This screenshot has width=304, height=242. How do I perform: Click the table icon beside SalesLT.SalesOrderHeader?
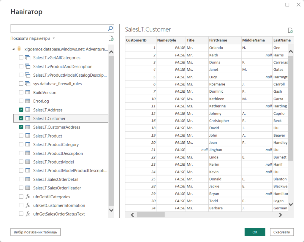coord(28,188)
